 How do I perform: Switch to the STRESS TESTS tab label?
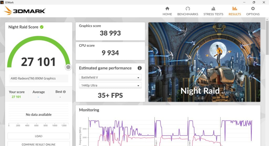tap(213, 14)
